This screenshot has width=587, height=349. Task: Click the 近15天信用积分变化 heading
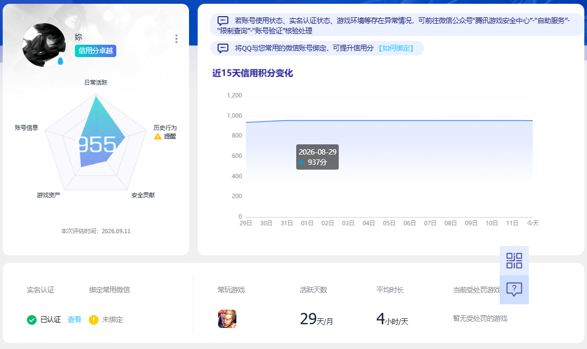(x=253, y=73)
